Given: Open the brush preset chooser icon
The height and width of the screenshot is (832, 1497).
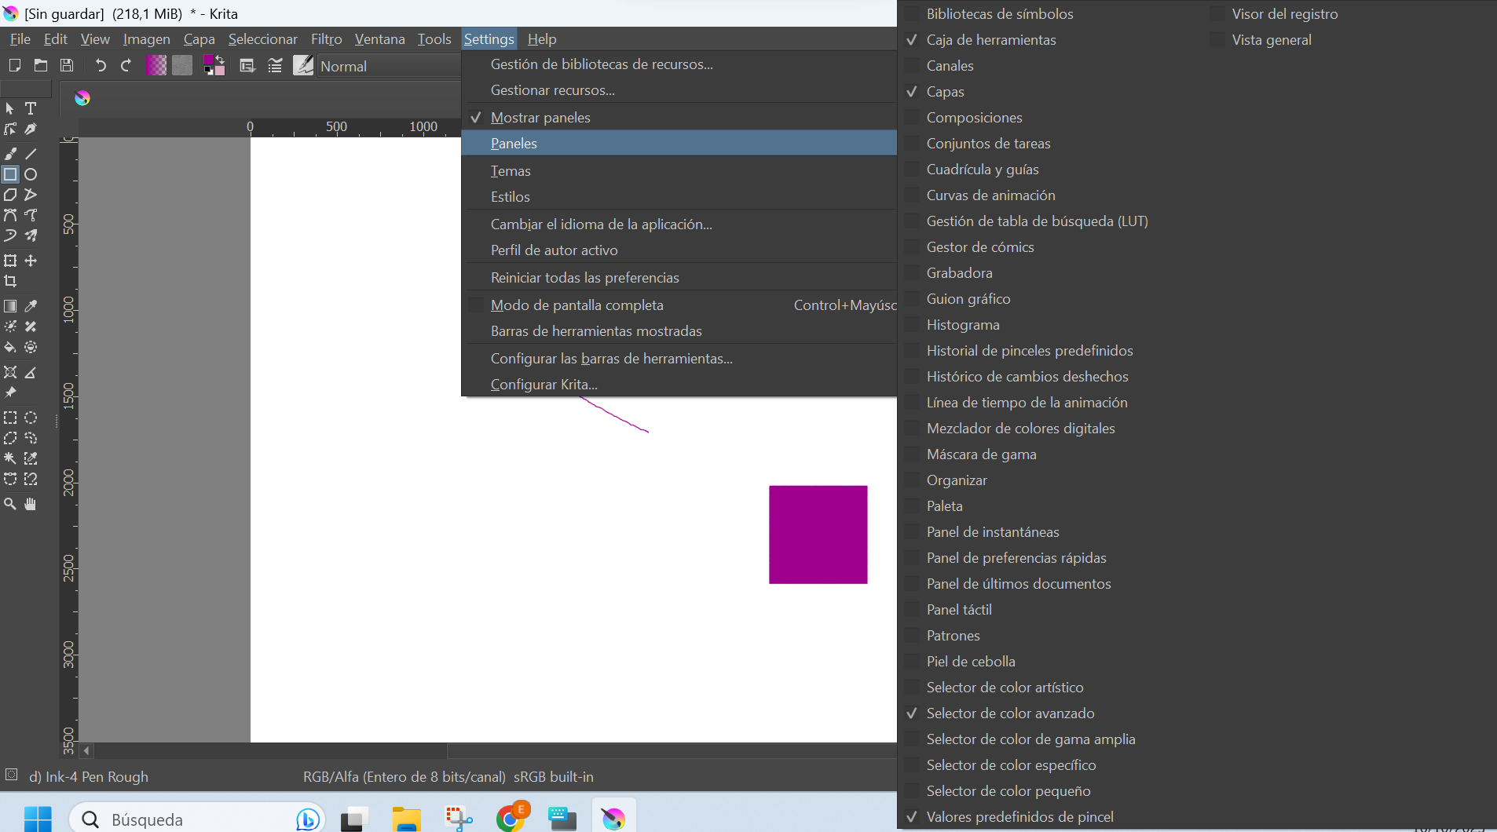Looking at the screenshot, I should coord(303,66).
